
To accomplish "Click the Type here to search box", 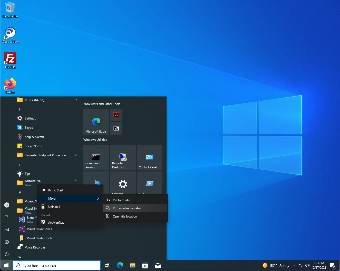I will point(57,265).
